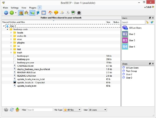156x118 pixels.
Task: Click the Users search field
Action: [133, 22]
